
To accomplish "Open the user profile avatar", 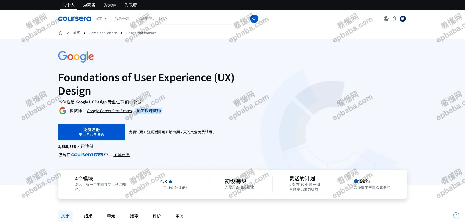I will [403, 19].
